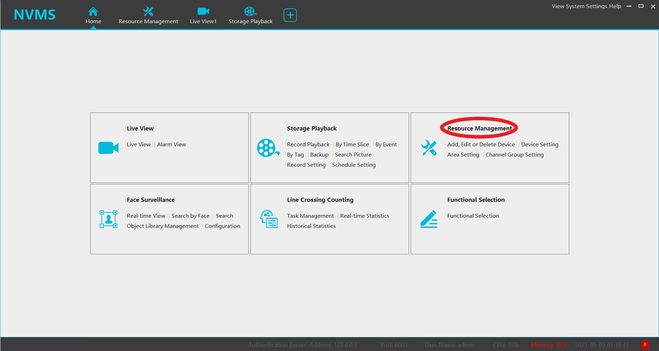
Task: Click the plus icon to add tab
Action: coord(290,15)
